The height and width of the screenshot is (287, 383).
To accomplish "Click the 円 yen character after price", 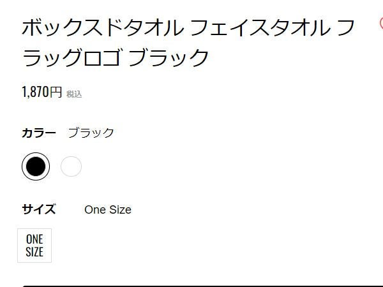I will click(56, 92).
